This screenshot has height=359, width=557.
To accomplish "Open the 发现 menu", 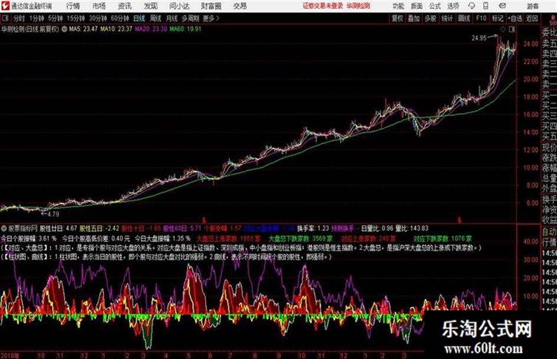I will [x=151, y=6].
